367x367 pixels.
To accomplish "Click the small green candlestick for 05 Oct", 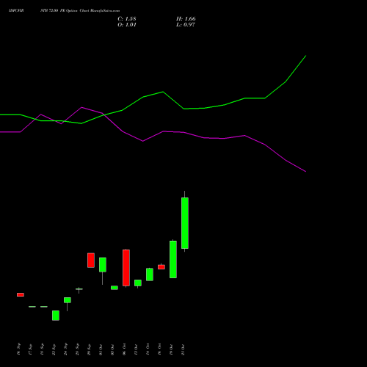I will 115,288.
